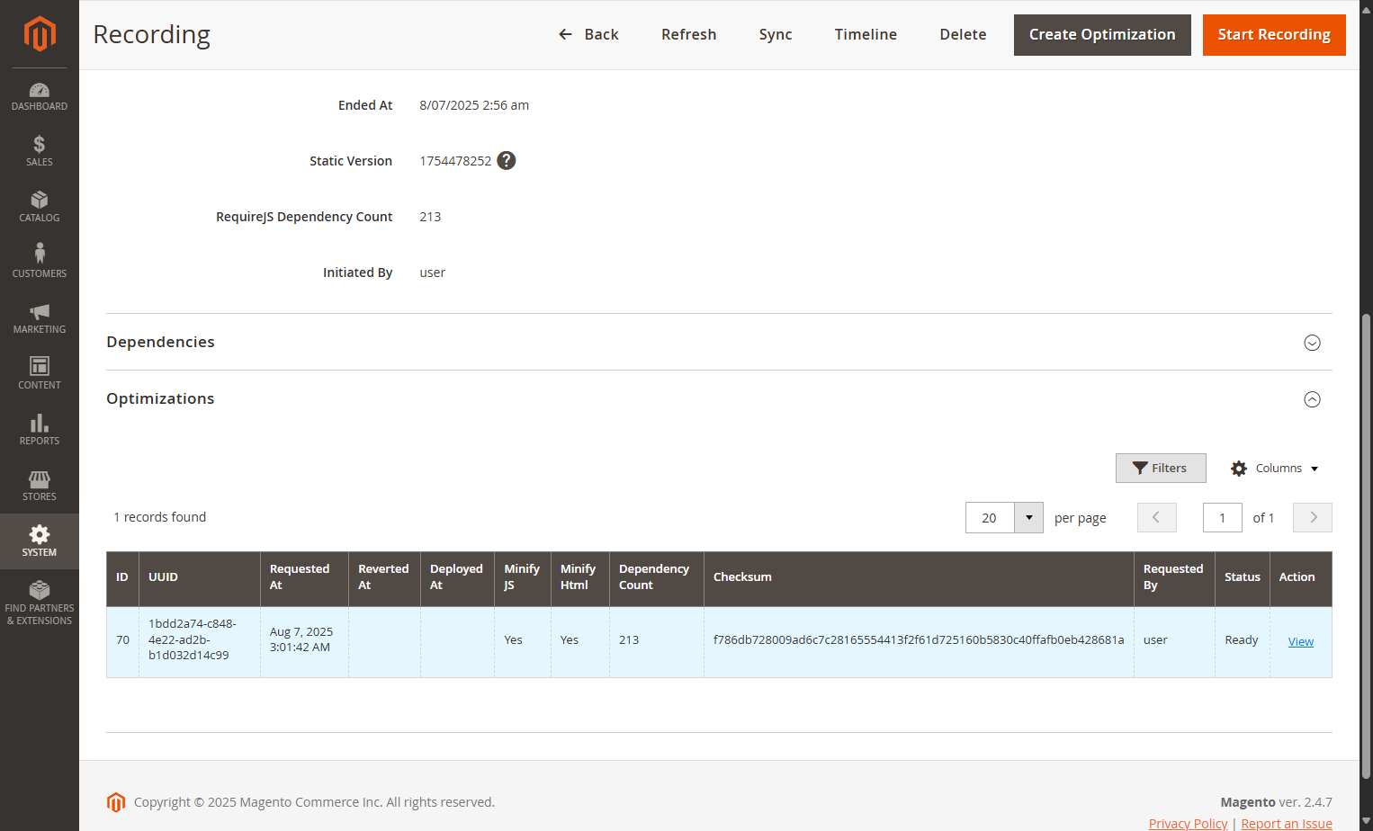Image resolution: width=1373 pixels, height=831 pixels.
Task: Sort grid by the UUID column header
Action: coord(200,578)
